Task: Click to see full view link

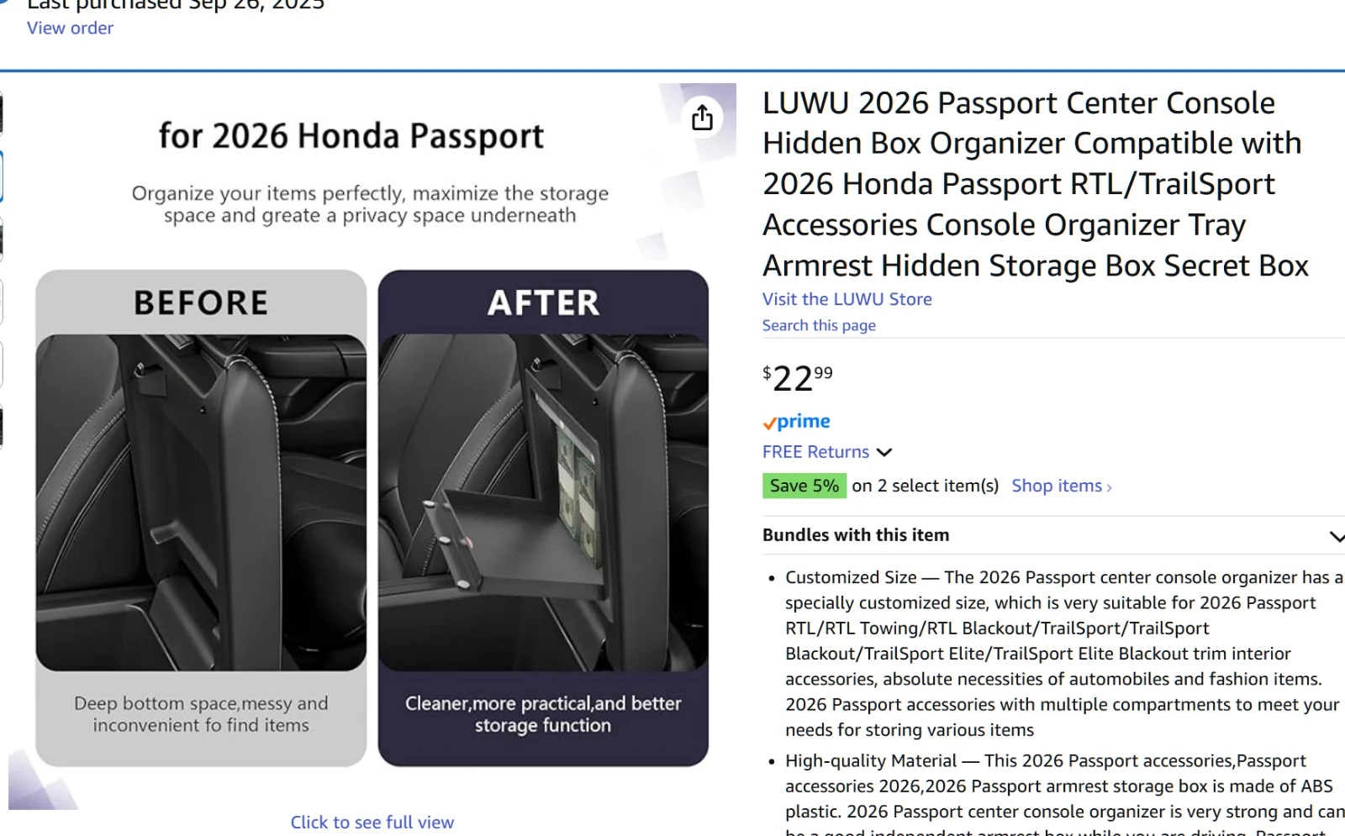Action: [x=372, y=822]
